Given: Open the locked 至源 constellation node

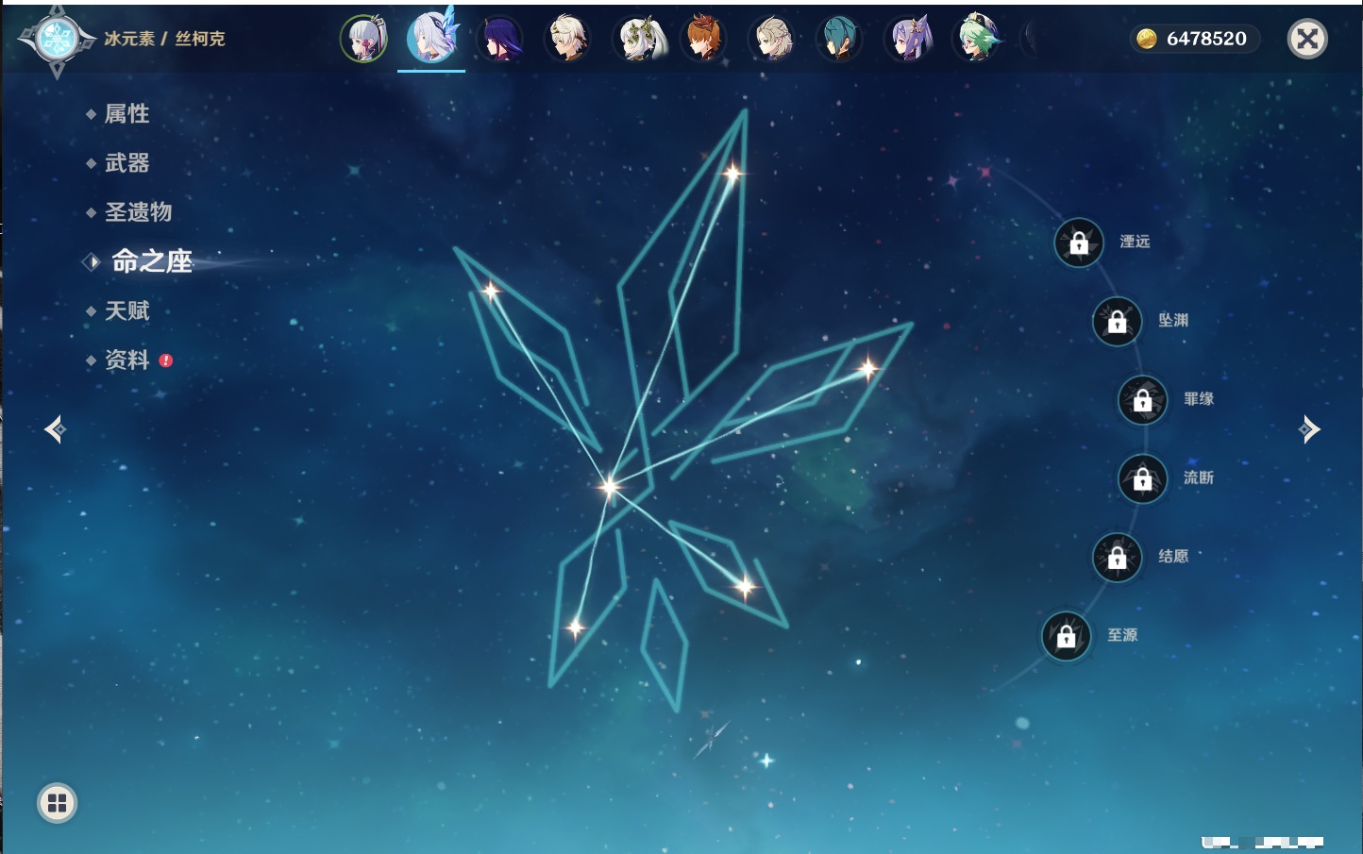Looking at the screenshot, I should point(1067,636).
